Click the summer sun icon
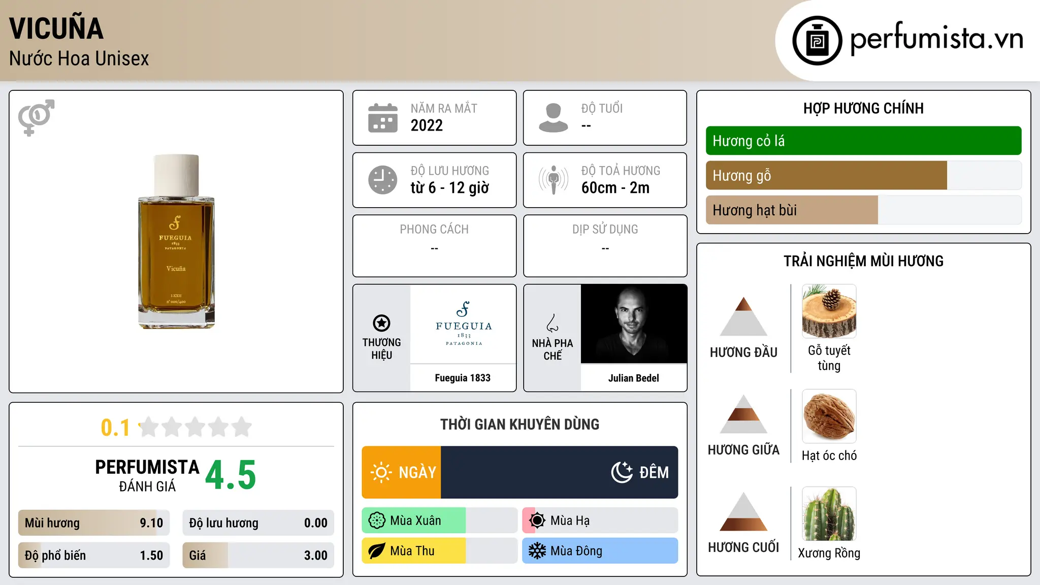Viewport: 1040px width, 585px height. coord(537,521)
